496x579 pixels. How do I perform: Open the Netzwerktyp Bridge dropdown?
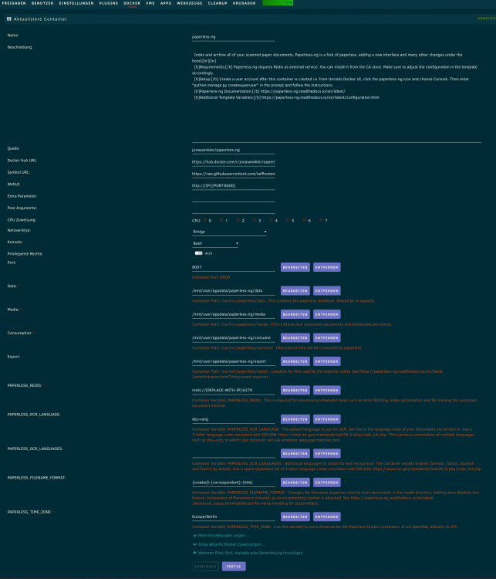point(229,232)
